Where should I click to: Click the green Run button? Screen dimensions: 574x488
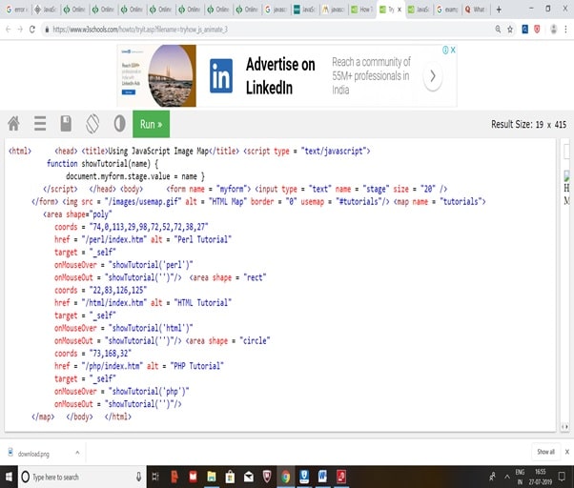[152, 124]
